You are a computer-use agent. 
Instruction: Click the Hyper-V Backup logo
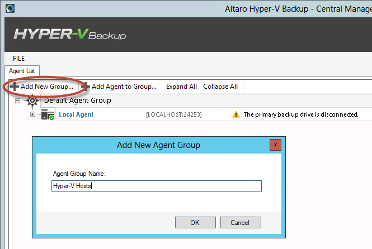pyautogui.click(x=69, y=35)
